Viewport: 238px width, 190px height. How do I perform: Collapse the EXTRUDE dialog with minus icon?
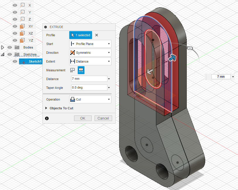click(46, 27)
